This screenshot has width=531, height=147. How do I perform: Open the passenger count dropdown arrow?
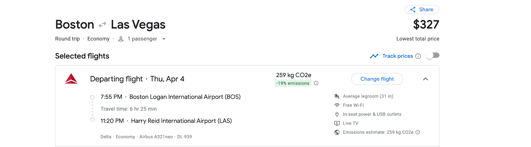[x=164, y=39]
